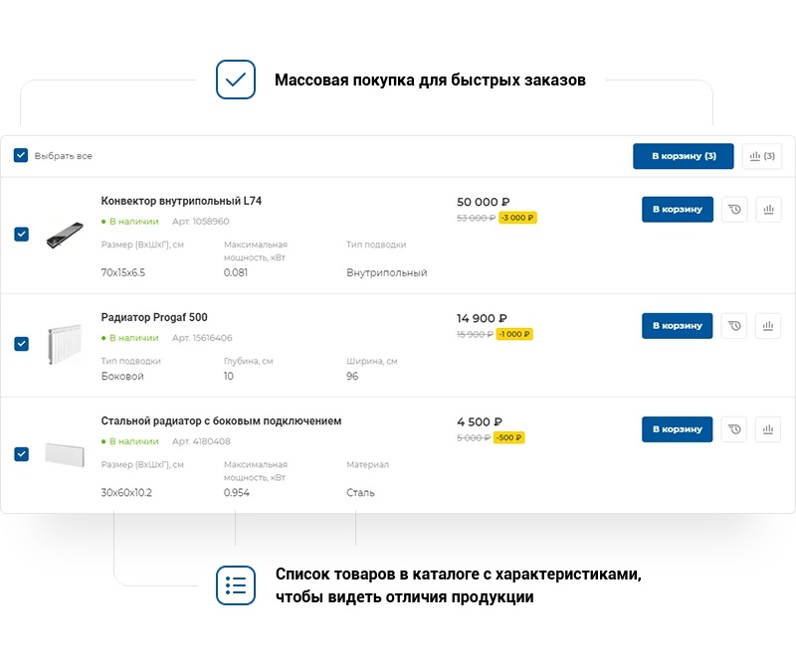Click the article 'Арт. 15616406'
Viewport: 796px width, 659px height.
point(202,338)
